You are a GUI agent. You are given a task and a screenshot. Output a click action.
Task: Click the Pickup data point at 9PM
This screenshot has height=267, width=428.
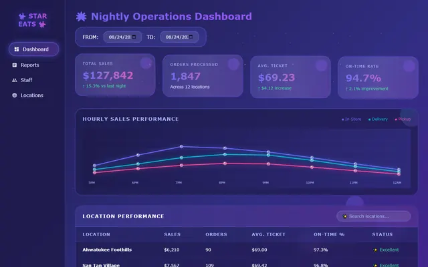[x=268, y=164]
